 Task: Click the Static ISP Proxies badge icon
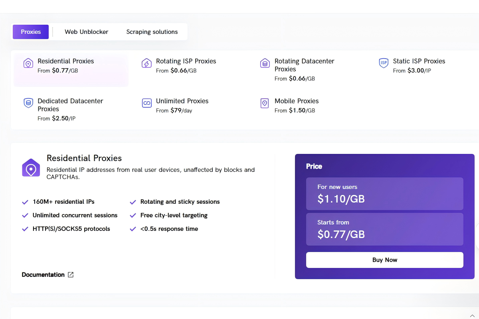[383, 63]
